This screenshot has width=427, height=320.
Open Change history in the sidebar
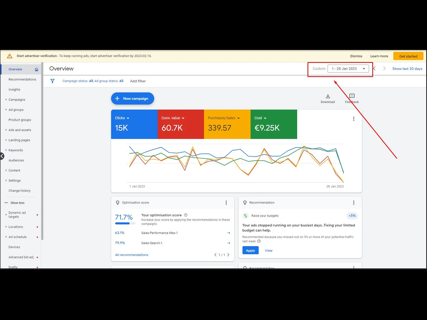click(19, 191)
